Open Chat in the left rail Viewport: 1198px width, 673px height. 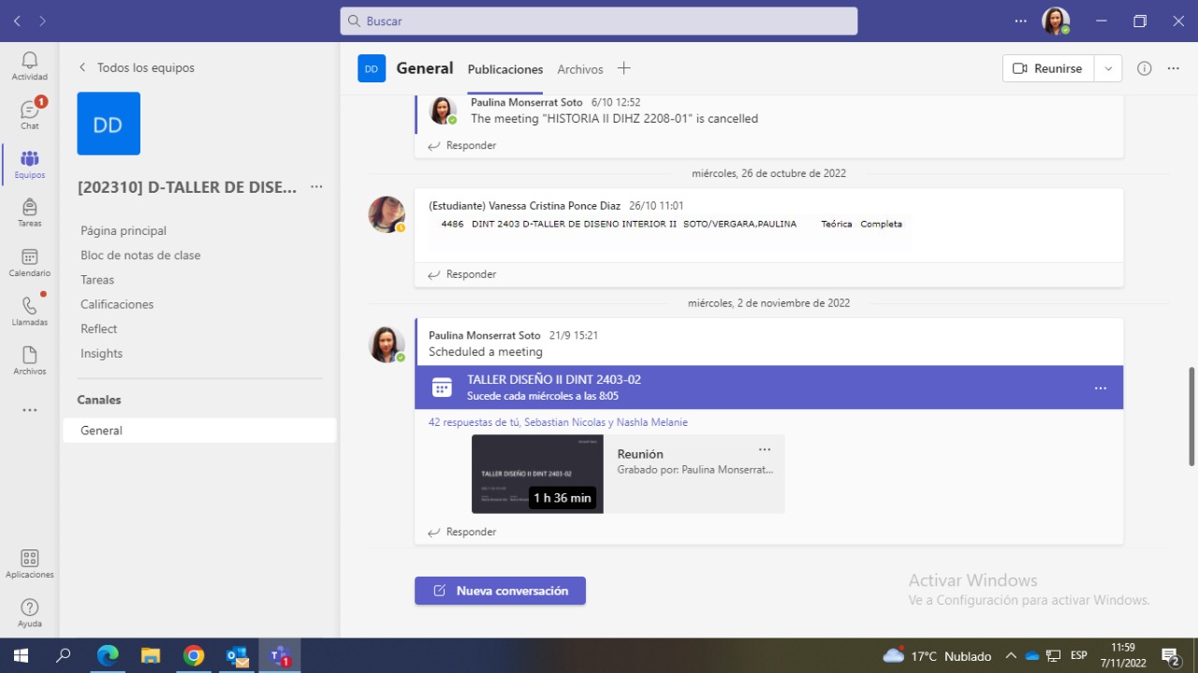[x=30, y=114]
